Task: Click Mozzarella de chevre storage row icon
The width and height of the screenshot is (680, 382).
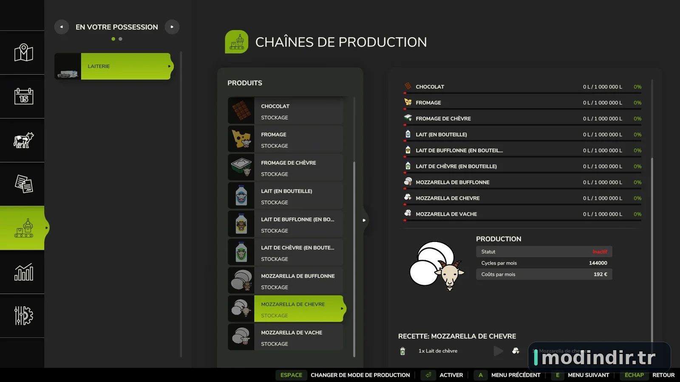Action: (x=408, y=198)
